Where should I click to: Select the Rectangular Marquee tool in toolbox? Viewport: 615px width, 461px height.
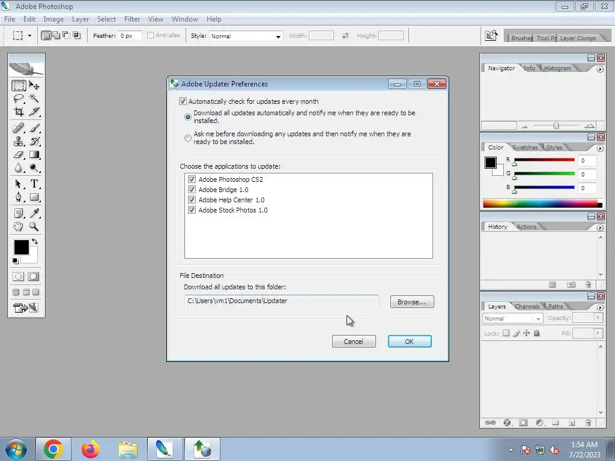(x=19, y=85)
